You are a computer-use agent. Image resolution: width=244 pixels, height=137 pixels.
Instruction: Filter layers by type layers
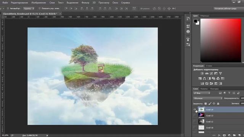pos(229,93)
